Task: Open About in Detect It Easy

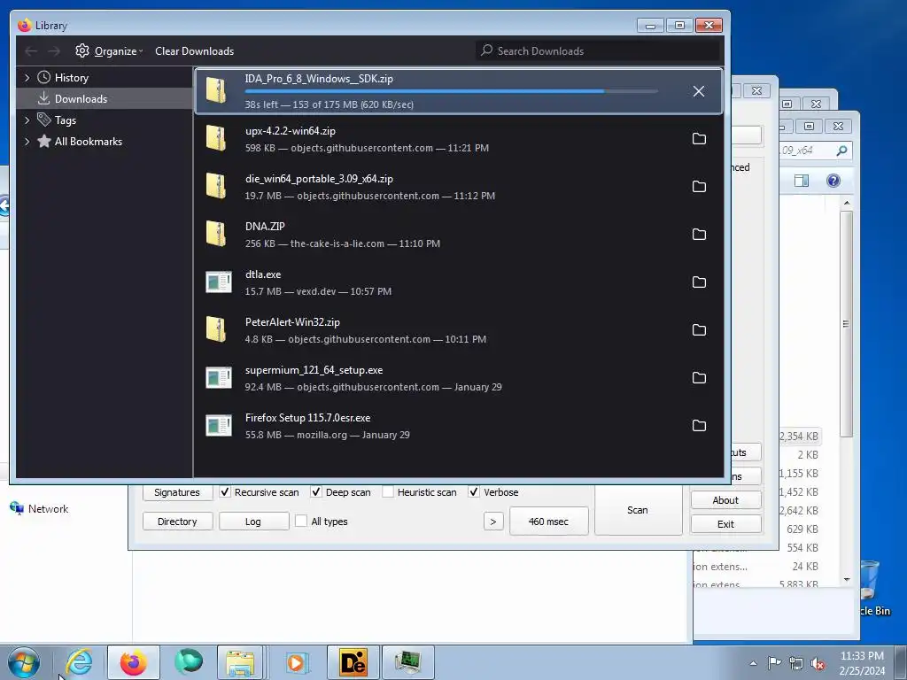Action: 725,500
